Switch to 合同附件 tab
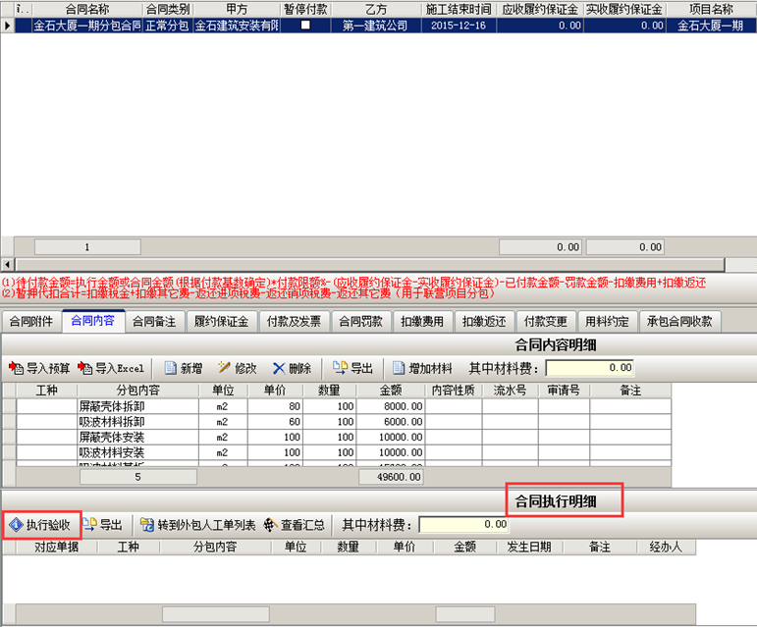The image size is (757, 627). tap(31, 321)
